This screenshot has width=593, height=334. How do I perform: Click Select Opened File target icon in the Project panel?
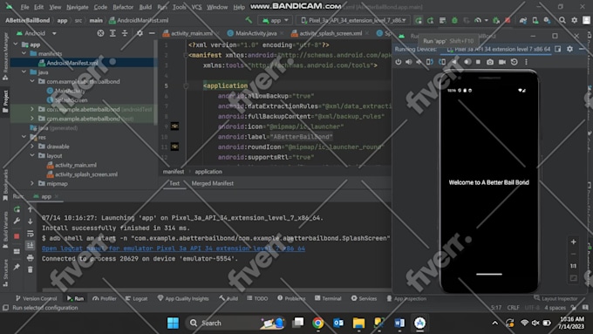coord(100,33)
